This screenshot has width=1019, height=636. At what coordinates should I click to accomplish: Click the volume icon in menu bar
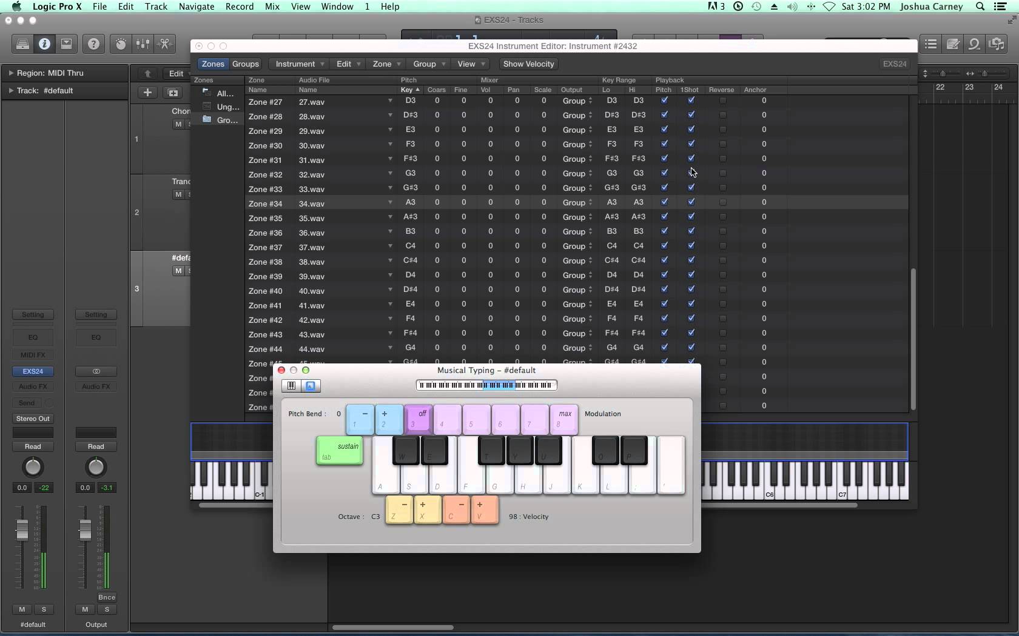(x=792, y=7)
